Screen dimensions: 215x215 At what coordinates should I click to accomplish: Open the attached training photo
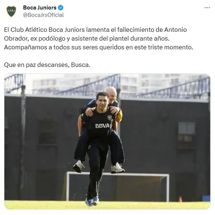pyautogui.click(x=107, y=142)
